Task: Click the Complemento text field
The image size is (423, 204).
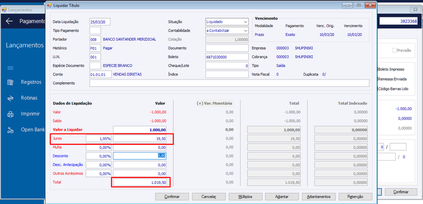Action: pyautogui.click(x=230, y=83)
